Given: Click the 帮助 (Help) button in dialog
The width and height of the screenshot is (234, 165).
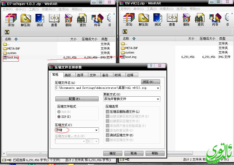Looking at the screenshot, I should [x=155, y=154].
